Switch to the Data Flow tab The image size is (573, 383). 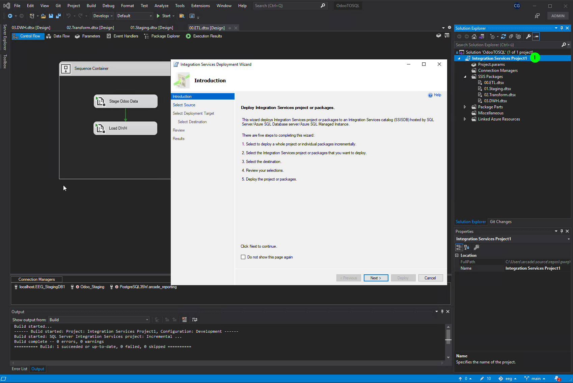tap(58, 36)
